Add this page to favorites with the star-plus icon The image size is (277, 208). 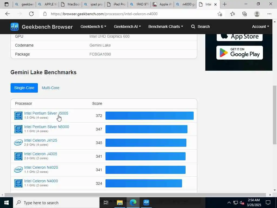point(220,14)
